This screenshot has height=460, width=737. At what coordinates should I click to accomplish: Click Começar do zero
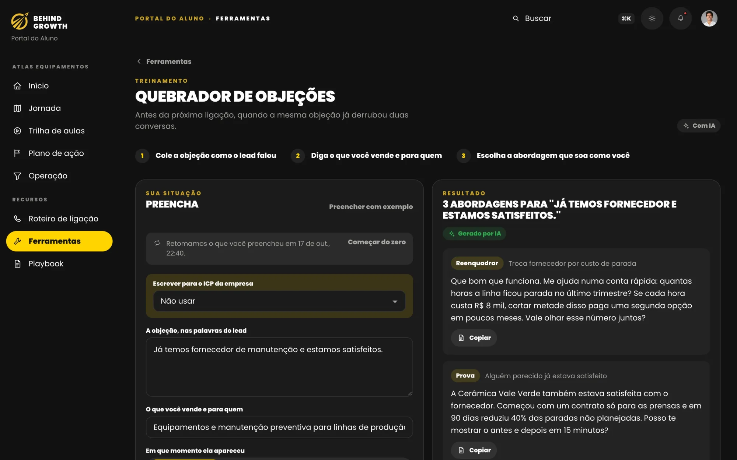click(x=377, y=242)
